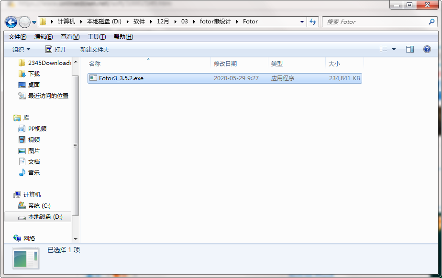Click the 打开 toolbar button
Viewport: 442px width, 278px height.
pos(56,50)
